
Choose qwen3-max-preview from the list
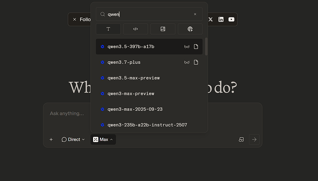149,93
